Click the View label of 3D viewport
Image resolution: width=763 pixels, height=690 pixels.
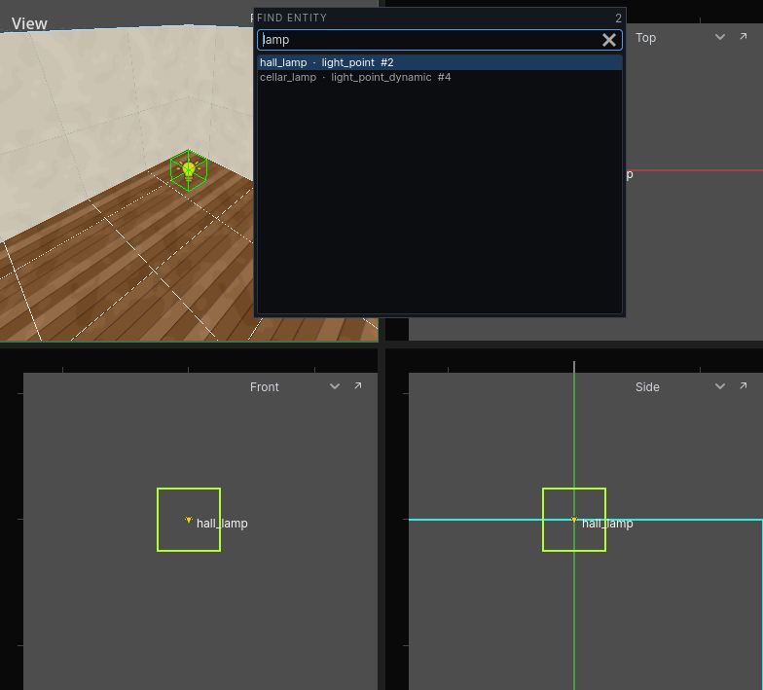[29, 23]
